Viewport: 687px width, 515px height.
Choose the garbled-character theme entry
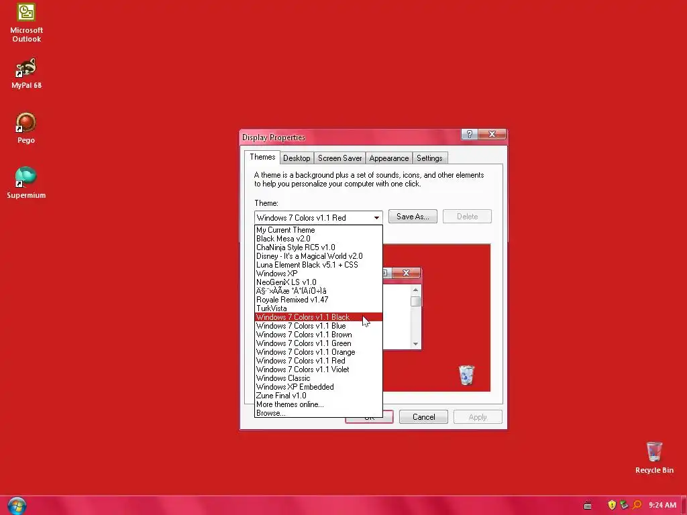(319, 291)
